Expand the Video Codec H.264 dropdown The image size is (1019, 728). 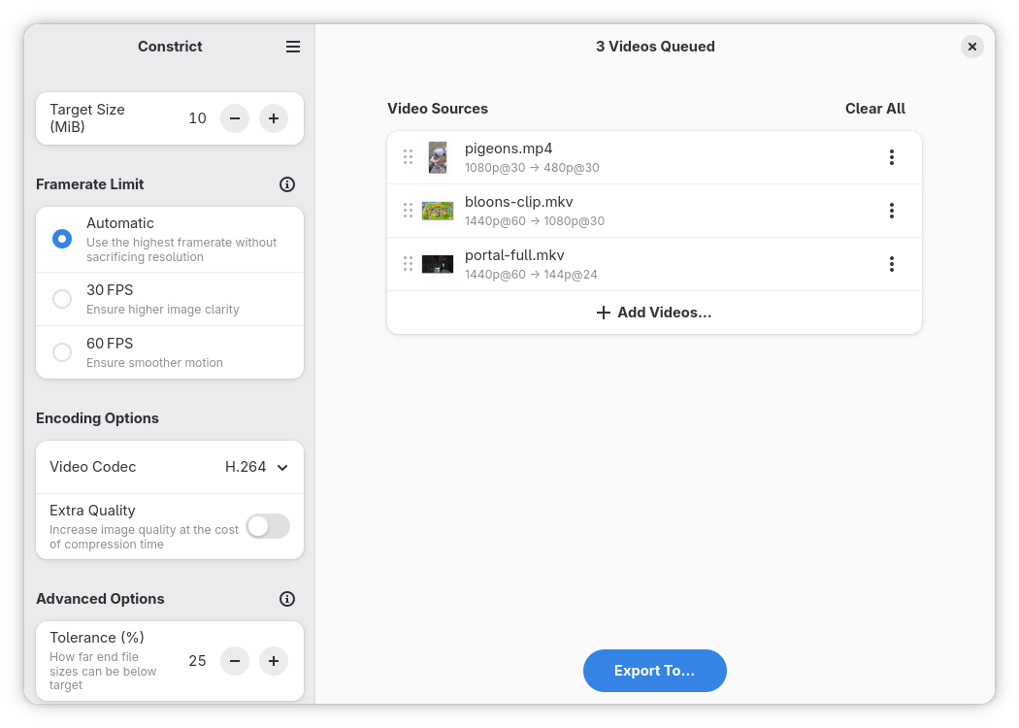coord(257,467)
